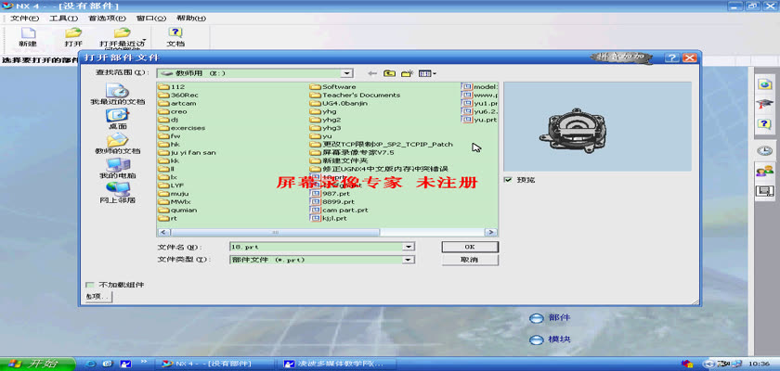Open the recent parts arrow on toolbar
Viewport: 780px width, 371px height.
pos(144,40)
